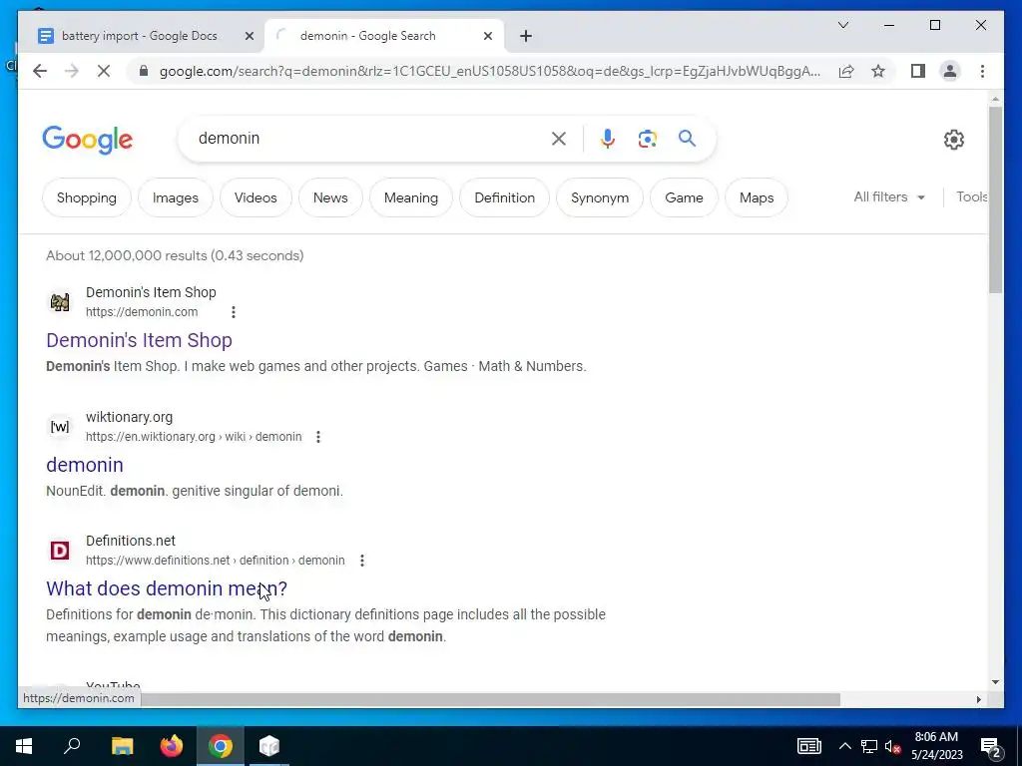Screen dimensions: 1022x766
Task: Open the What does demonin mean? link
Action: (x=167, y=588)
